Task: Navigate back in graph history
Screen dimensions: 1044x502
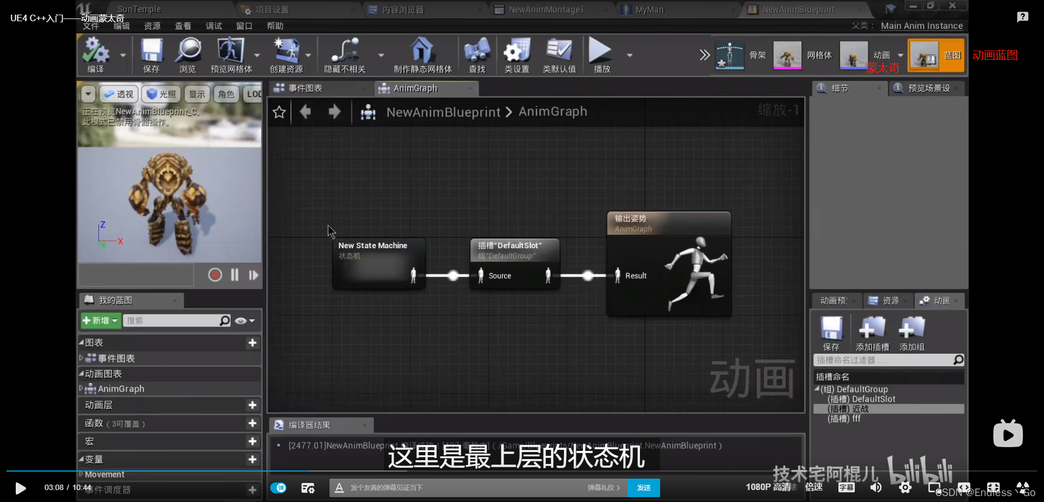Action: (306, 112)
